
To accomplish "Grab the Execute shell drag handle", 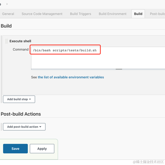I will tap(6, 41).
